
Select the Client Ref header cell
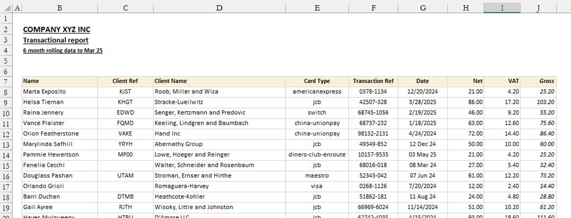(x=125, y=81)
